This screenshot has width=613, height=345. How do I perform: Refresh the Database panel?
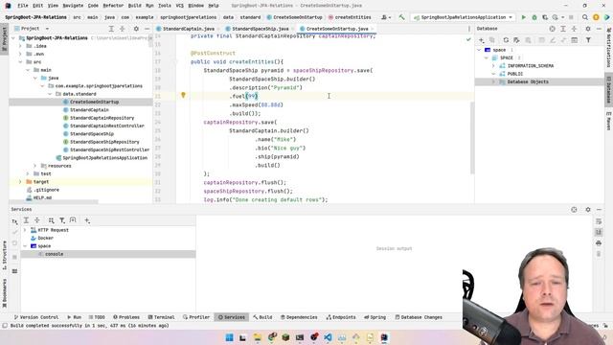pos(506,40)
